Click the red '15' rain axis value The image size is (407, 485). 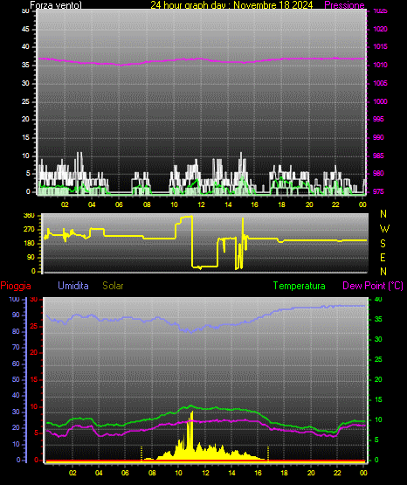(34, 379)
